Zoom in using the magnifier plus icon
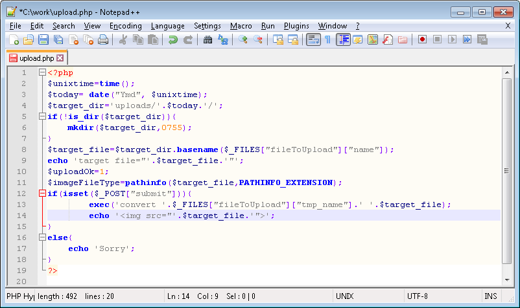Viewport: 520px width, 308px height. (243, 39)
